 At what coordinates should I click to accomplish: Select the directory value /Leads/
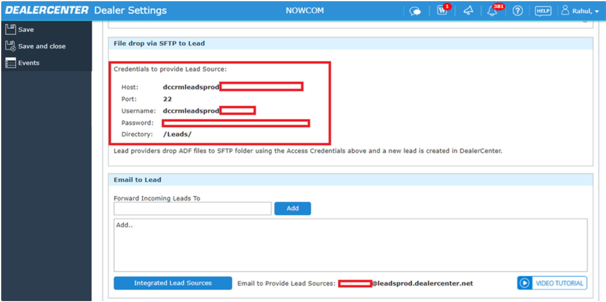pyautogui.click(x=177, y=134)
